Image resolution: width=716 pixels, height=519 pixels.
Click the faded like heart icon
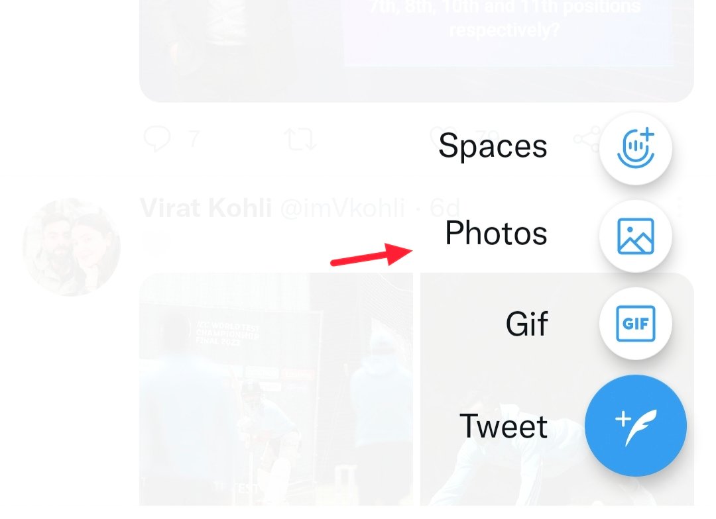pos(441,137)
